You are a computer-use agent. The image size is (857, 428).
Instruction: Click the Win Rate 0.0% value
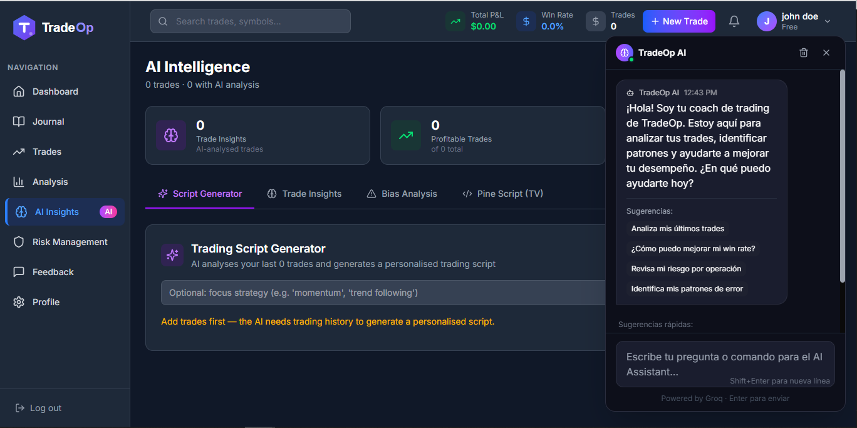(553, 26)
